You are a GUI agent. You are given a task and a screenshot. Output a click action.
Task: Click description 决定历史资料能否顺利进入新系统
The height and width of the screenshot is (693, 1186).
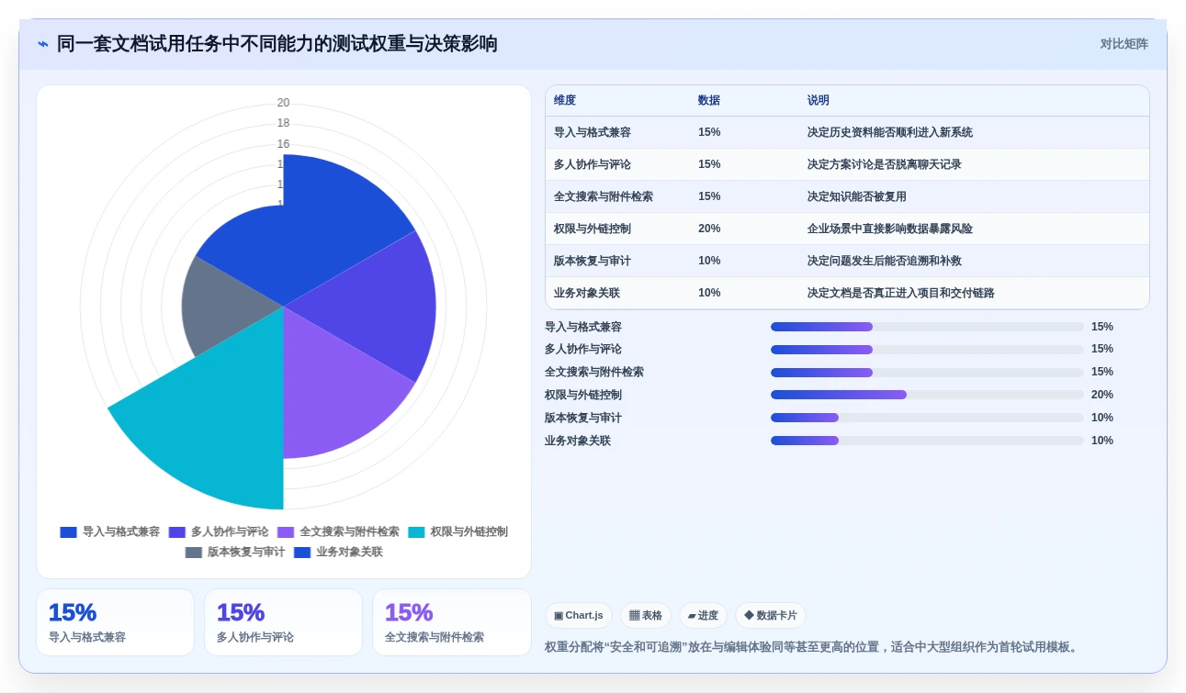(x=890, y=132)
